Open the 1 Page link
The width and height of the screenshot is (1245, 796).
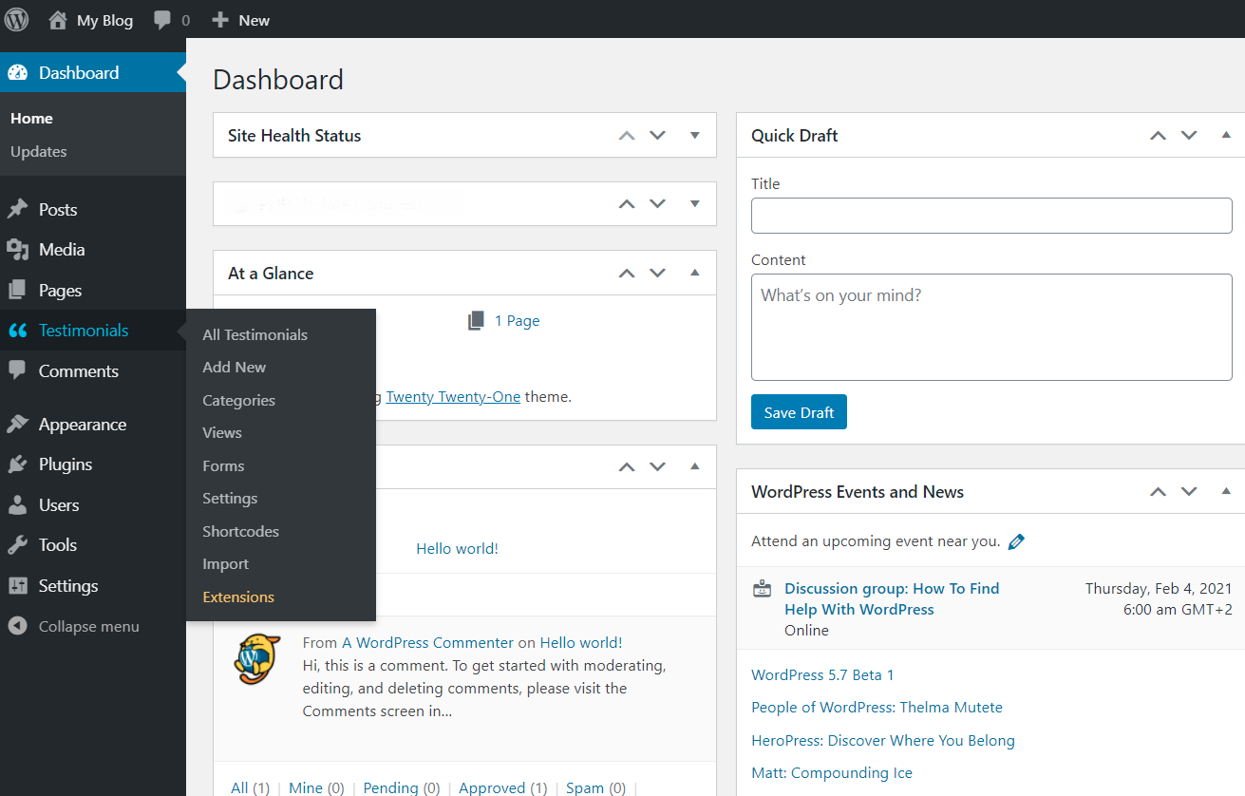pos(517,321)
